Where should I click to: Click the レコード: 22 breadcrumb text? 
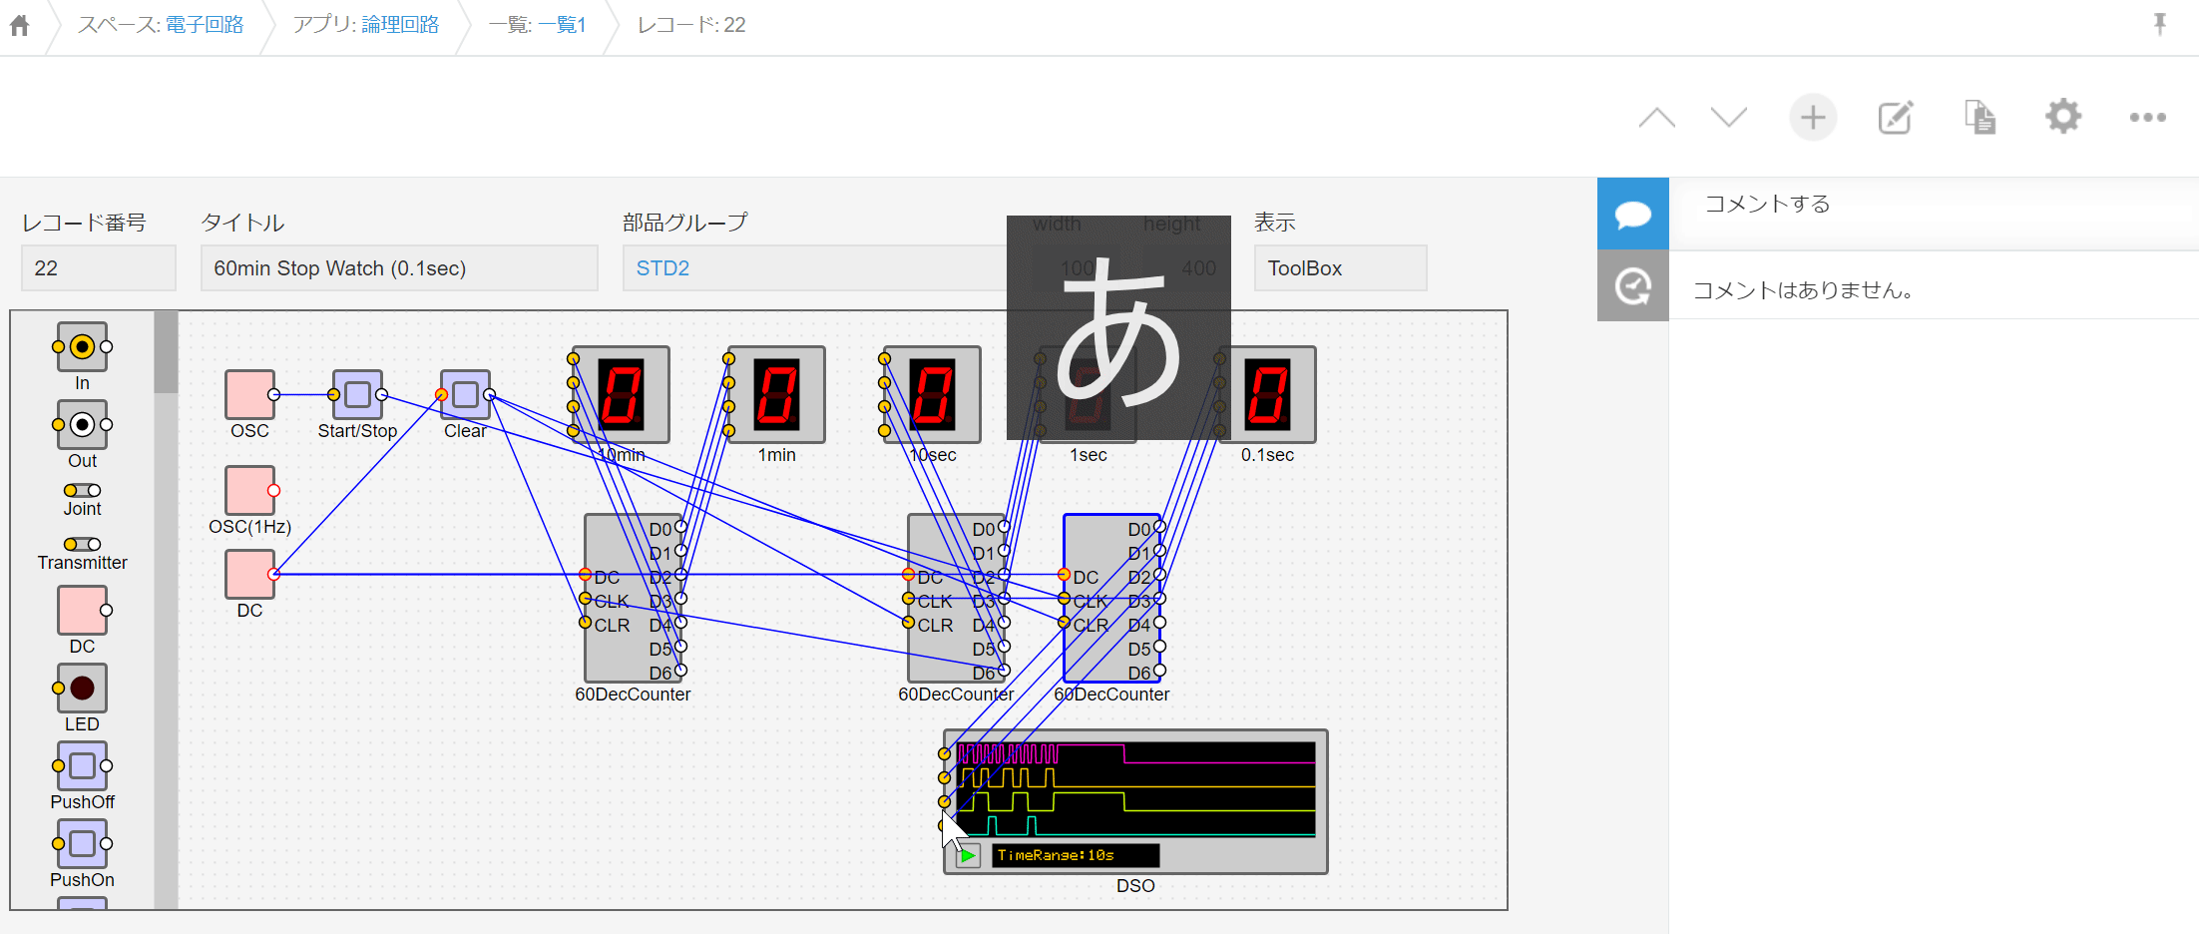point(691,25)
